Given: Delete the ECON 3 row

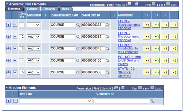Looking at the screenshot, I should pyautogui.click(x=15, y=37).
